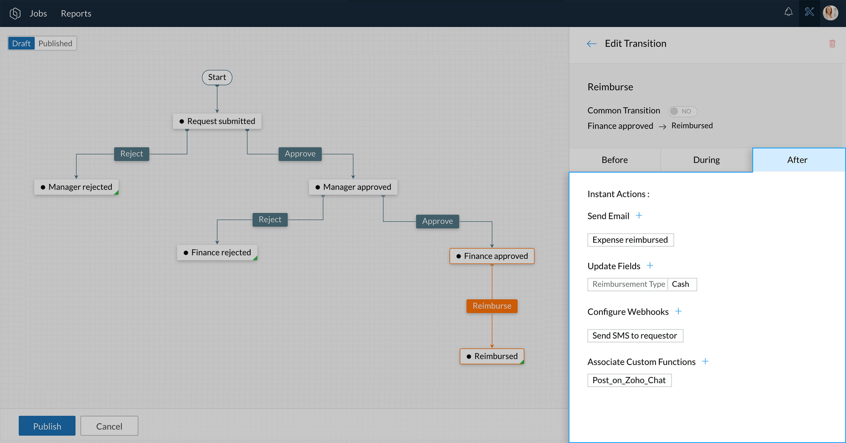Screen dimensions: 846x443
Task: Open the Expense reimbursed email action
Action: tap(631, 240)
